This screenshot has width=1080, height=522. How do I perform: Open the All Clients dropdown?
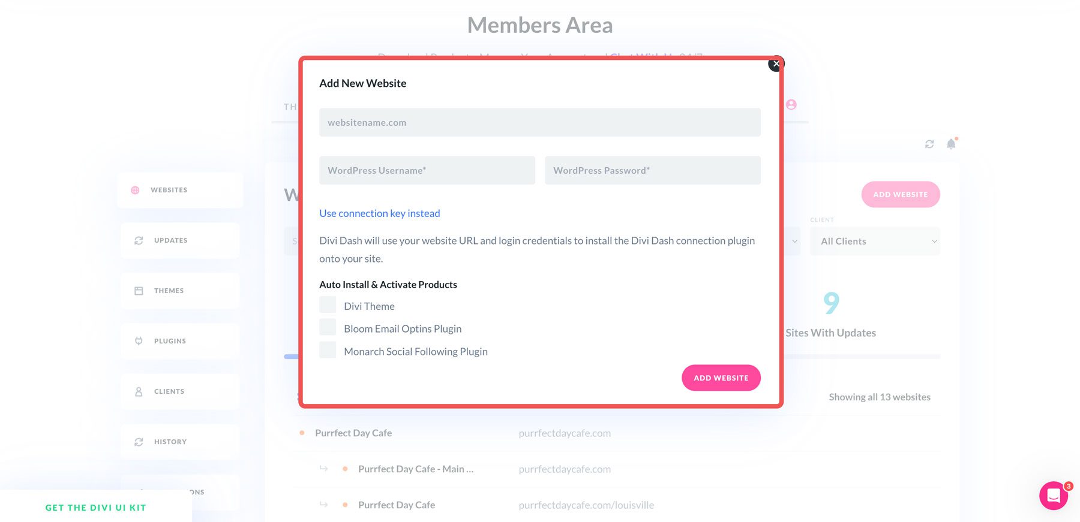pyautogui.click(x=875, y=241)
